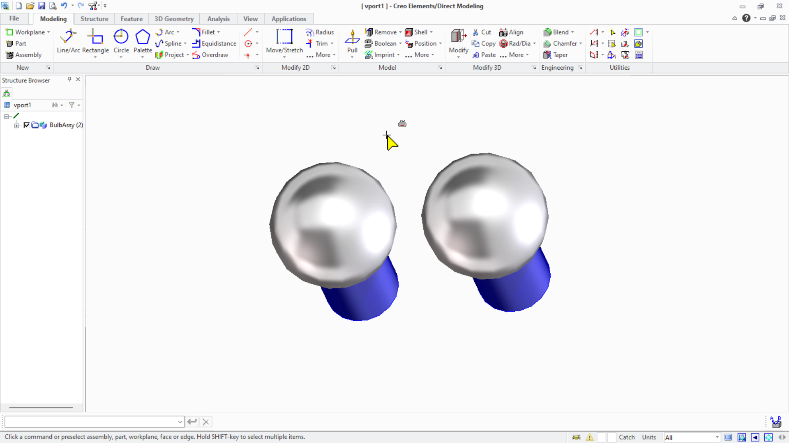
Task: Switch to the Feature tab
Action: tap(131, 19)
